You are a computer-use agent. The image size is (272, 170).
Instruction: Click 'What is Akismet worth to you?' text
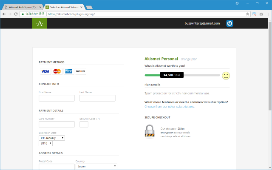[165, 66]
